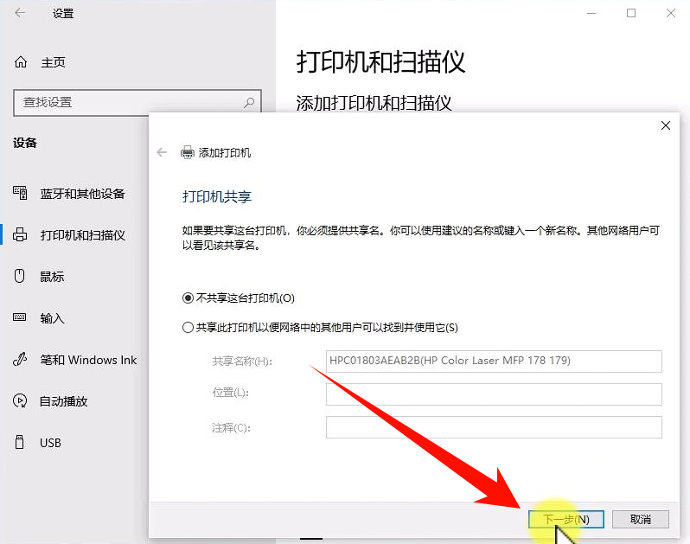690x544 pixels.
Task: Open 蓝牙和其他设备 settings page
Action: point(83,193)
